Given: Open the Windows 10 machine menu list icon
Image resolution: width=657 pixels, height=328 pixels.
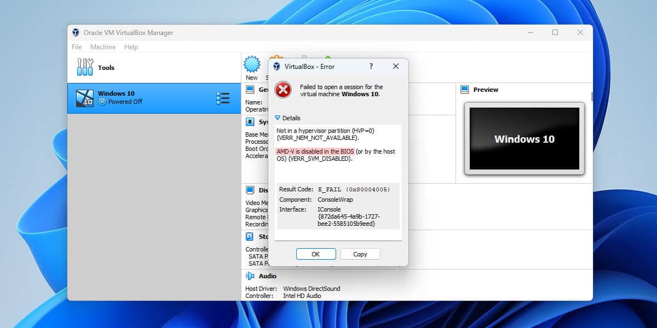Looking at the screenshot, I should tap(223, 98).
